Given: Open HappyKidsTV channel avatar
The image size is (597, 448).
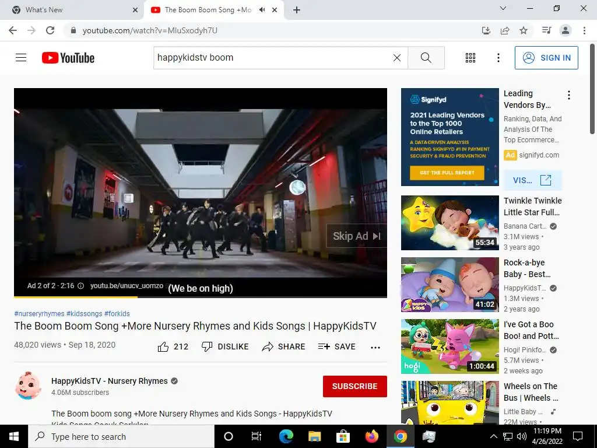Looking at the screenshot, I should pos(28,386).
